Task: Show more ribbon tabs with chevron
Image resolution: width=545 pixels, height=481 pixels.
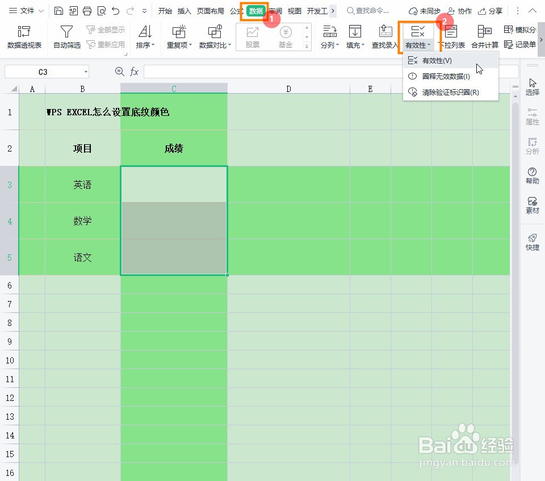Action: (x=333, y=11)
